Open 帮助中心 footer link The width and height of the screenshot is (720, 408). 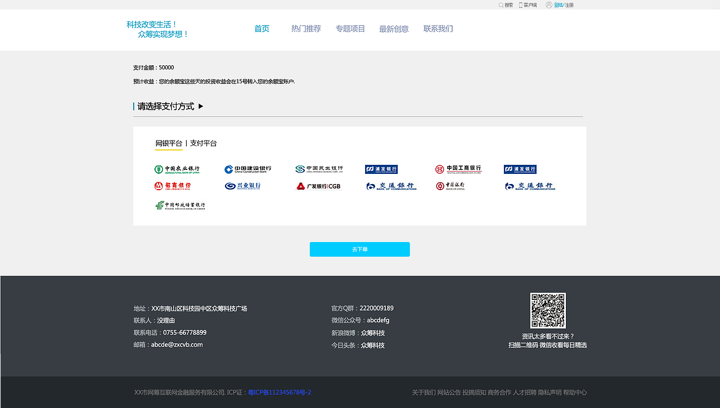tap(575, 392)
